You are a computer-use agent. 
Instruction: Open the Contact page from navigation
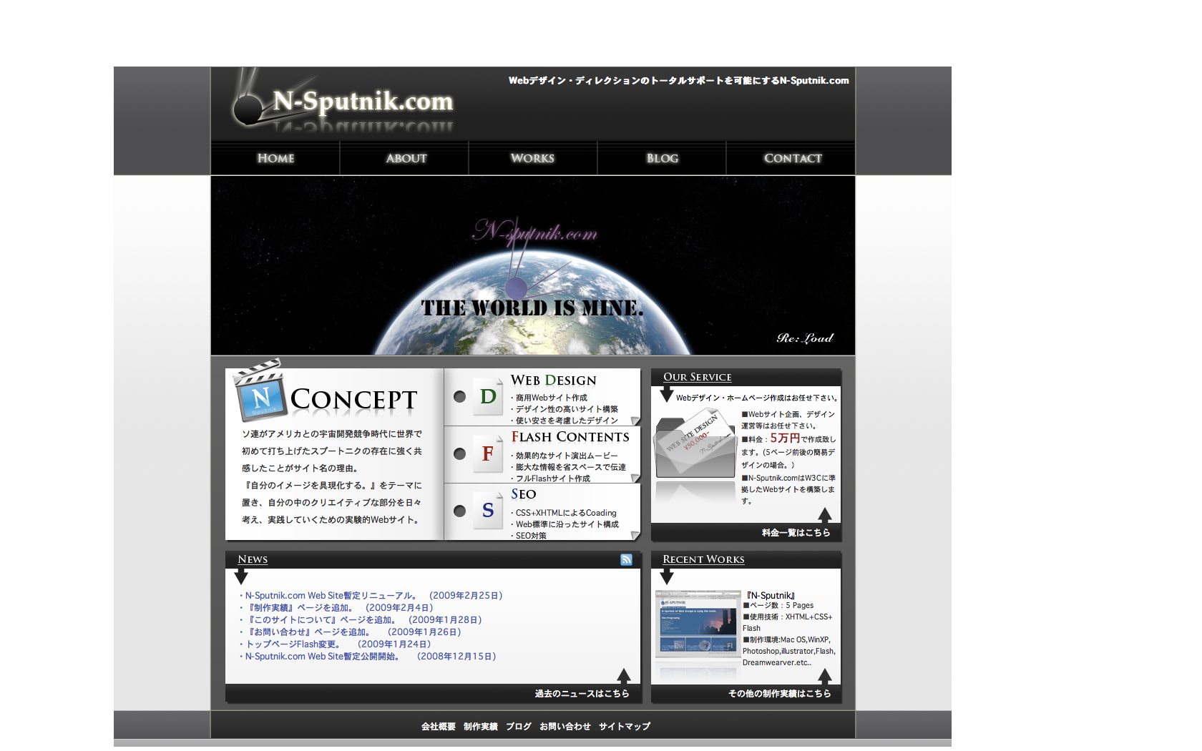(x=792, y=158)
